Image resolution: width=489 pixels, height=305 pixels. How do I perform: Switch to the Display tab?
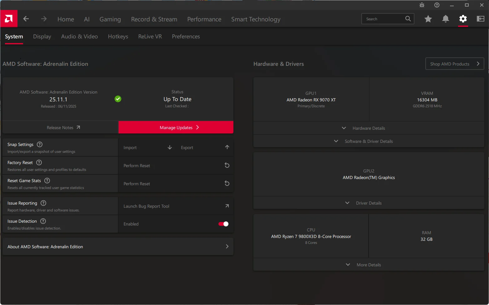(42, 36)
